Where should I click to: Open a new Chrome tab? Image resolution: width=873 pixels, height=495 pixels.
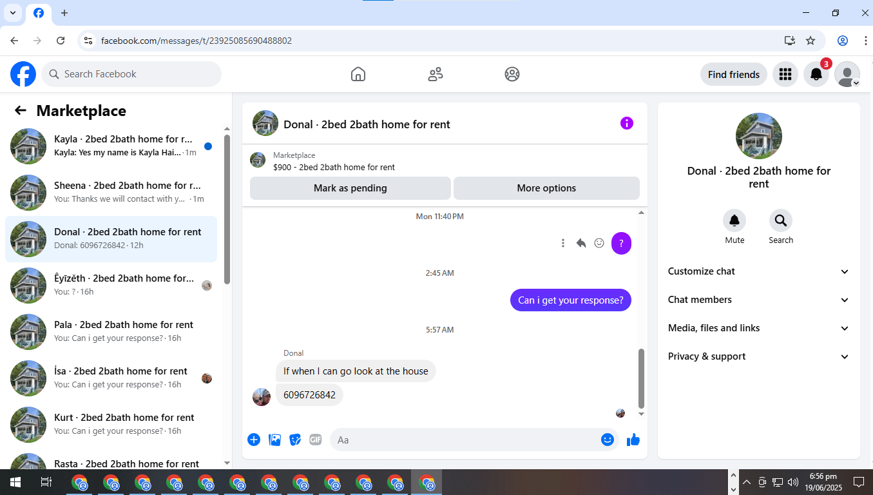[x=64, y=13]
